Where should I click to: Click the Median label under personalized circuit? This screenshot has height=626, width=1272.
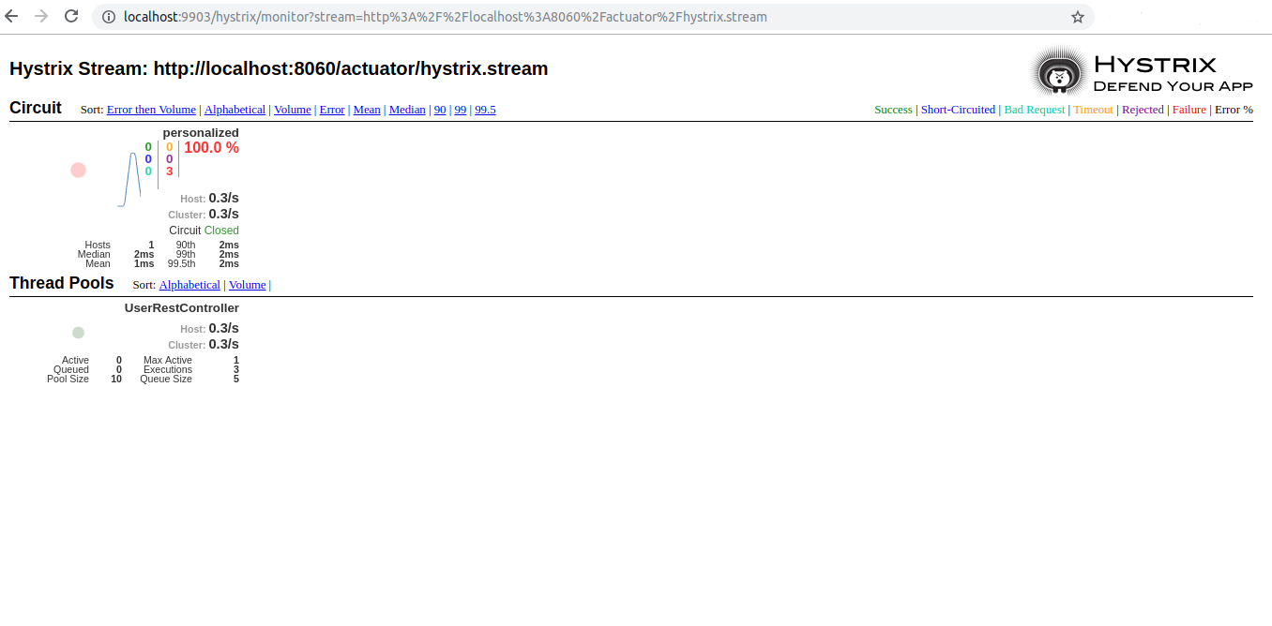coord(94,255)
